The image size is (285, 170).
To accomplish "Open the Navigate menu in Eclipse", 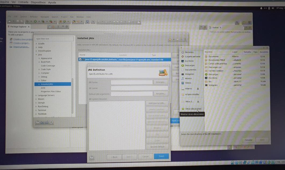I will [x=45, y=17].
